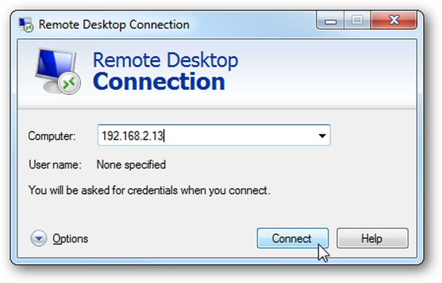Click the "User name:" label
This screenshot has width=442, height=283.
pos(55,165)
